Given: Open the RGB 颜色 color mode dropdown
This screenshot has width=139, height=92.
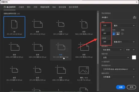Looking at the screenshot, I should point(112,50).
